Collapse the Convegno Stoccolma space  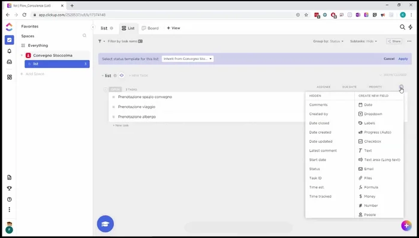click(22, 55)
